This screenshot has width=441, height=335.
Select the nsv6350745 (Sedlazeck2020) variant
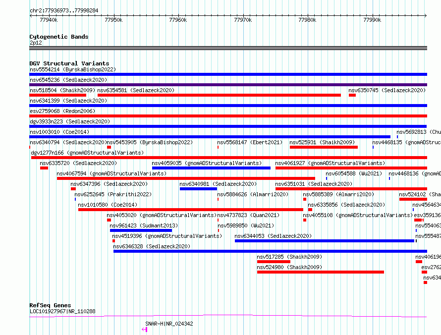[x=387, y=90]
